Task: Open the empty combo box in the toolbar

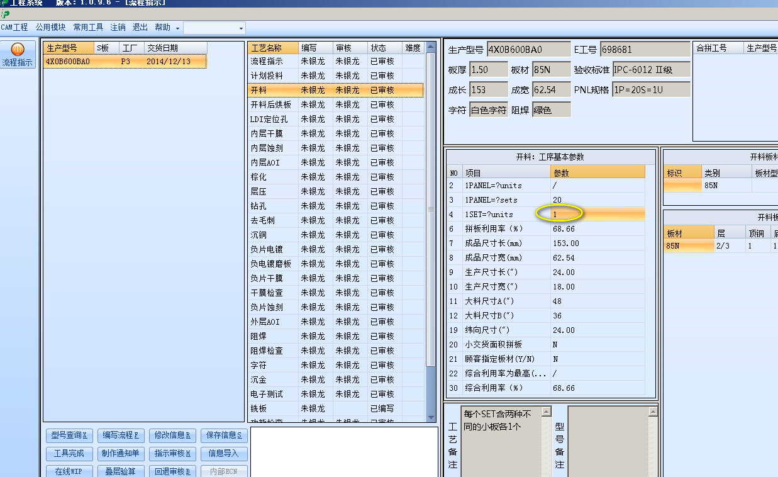Action: point(214,28)
